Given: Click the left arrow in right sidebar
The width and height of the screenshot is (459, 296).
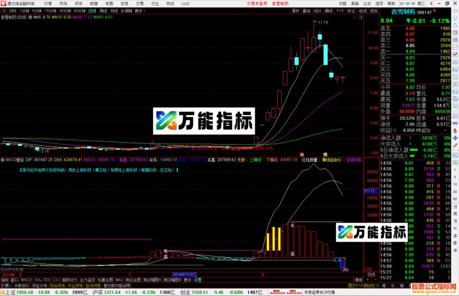Looking at the screenshot, I should (455, 11).
